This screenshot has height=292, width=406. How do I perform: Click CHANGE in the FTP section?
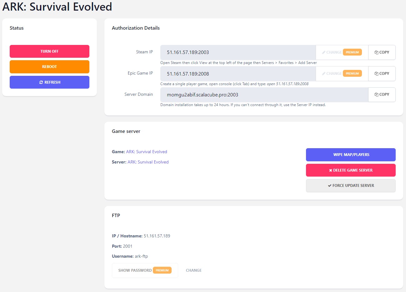(x=194, y=270)
